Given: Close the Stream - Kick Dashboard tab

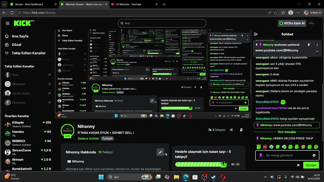Looking at the screenshot, I should (x=56, y=4).
